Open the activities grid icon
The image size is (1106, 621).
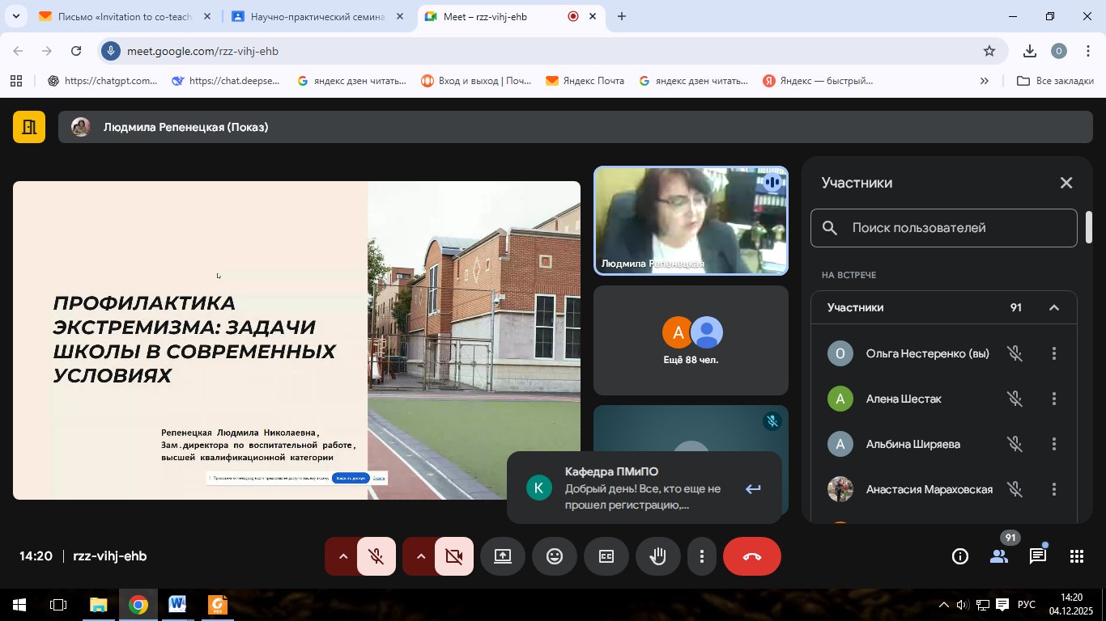point(1076,556)
